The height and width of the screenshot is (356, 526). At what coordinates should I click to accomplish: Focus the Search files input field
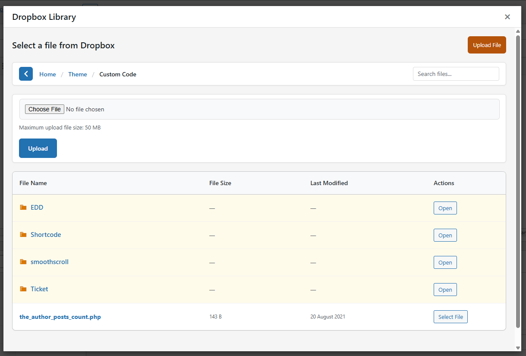click(456, 74)
